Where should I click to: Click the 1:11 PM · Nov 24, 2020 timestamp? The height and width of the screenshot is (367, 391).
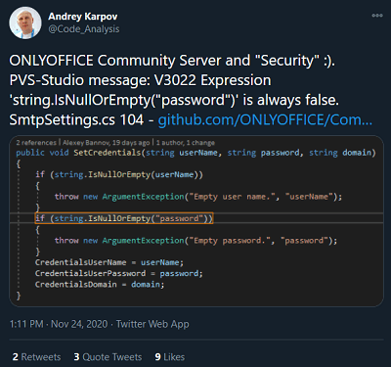coord(59,324)
